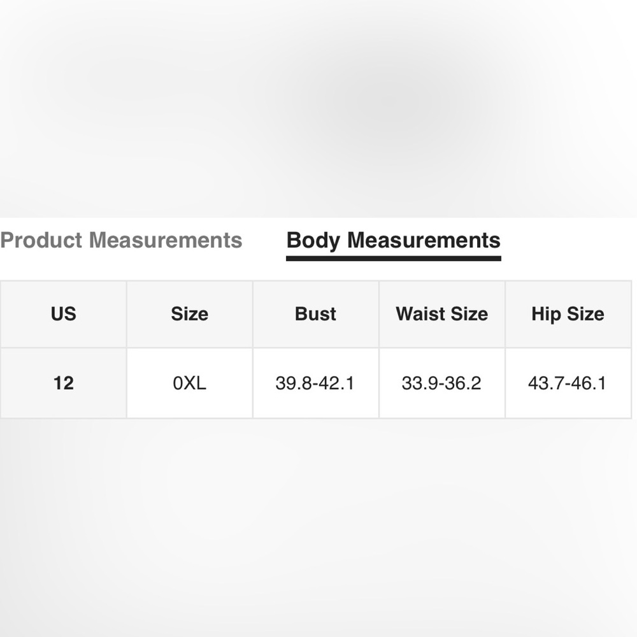Viewport: 637px width, 637px height.
Task: Click the word Waist in the header
Action: pyautogui.click(x=420, y=314)
